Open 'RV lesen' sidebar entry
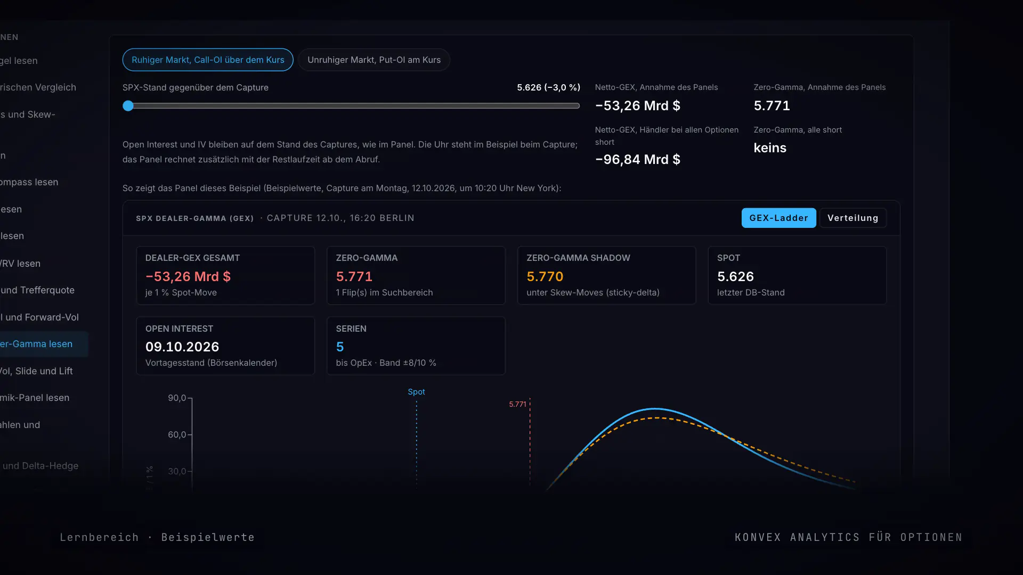The height and width of the screenshot is (575, 1023). click(20, 264)
